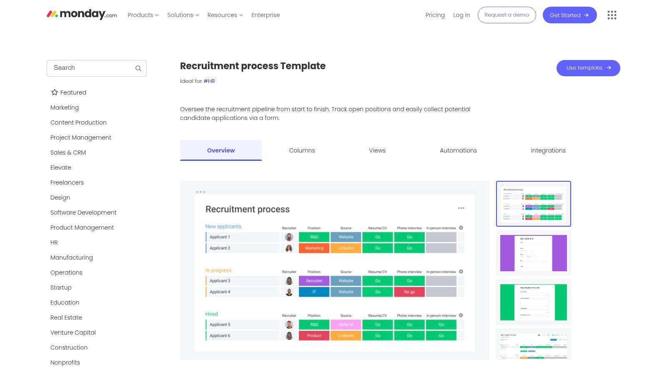This screenshot has height=375, width=667.
Task: Follow the #HR hashtag link
Action: (x=209, y=81)
